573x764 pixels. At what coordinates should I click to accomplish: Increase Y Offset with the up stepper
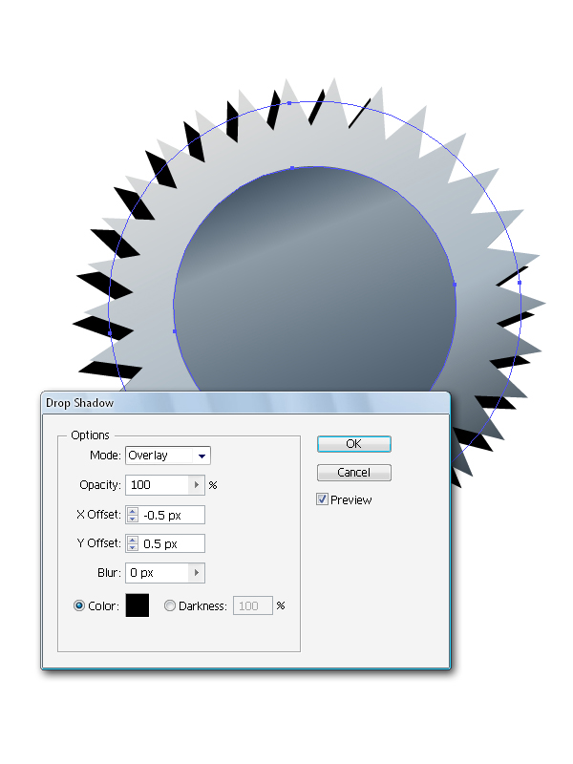pos(133,540)
